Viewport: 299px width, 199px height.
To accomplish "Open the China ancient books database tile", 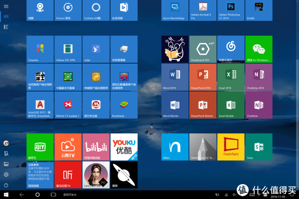I will coord(68,77).
